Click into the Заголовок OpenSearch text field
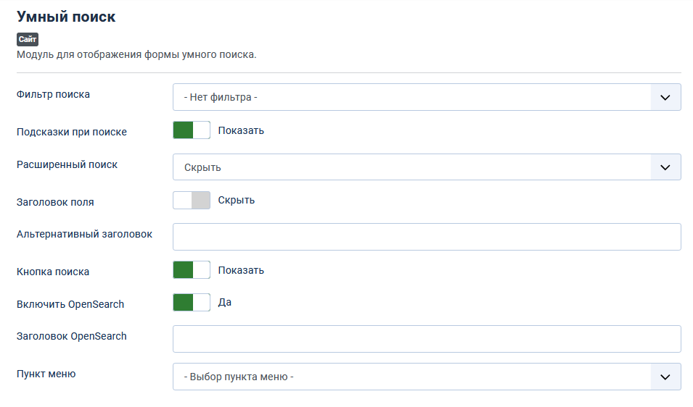693x407 pixels. tap(427, 339)
